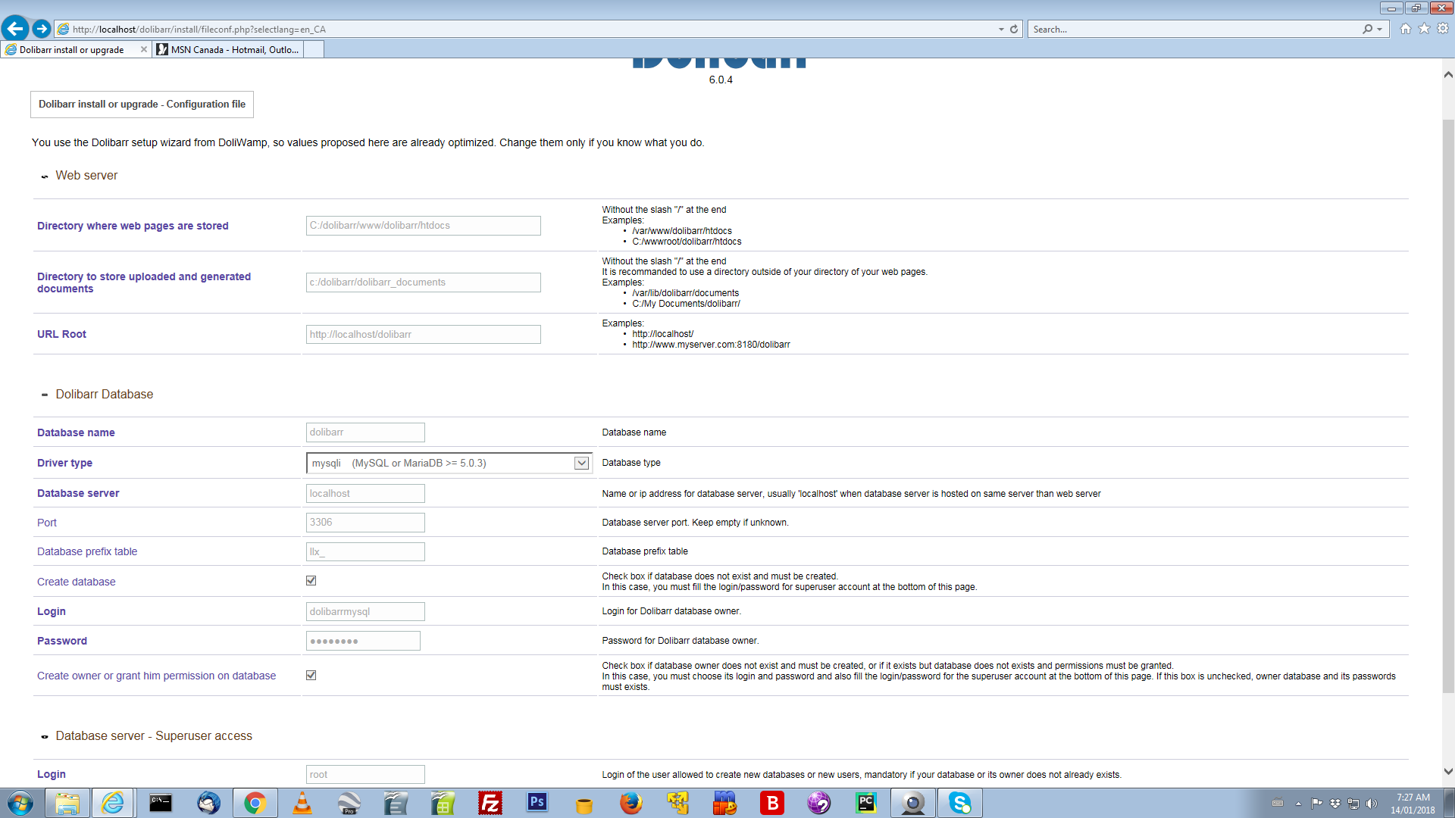1455x818 pixels.
Task: Click the URL Root input field
Action: click(x=423, y=334)
